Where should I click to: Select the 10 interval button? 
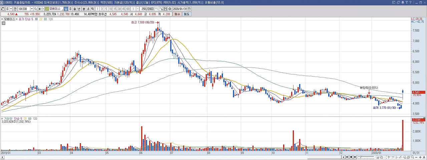coord(110,9)
